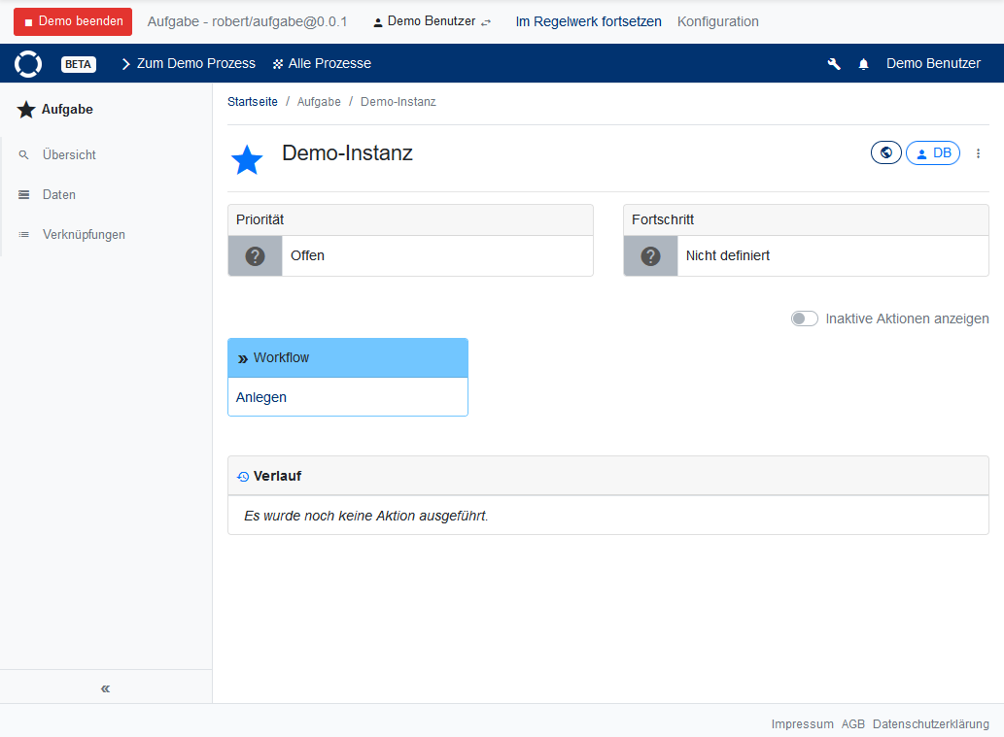Click the Offen priority value
The image size is (1004, 737).
307,256
